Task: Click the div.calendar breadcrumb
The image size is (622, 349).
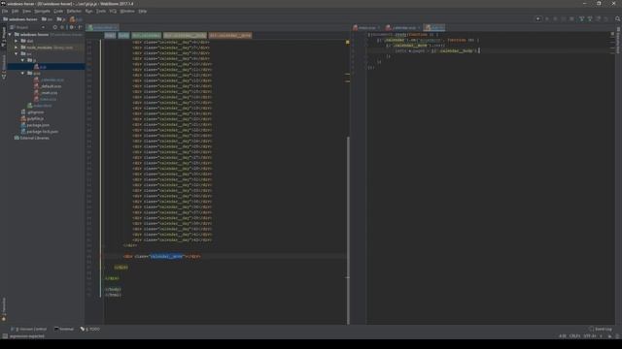Action: click(147, 35)
